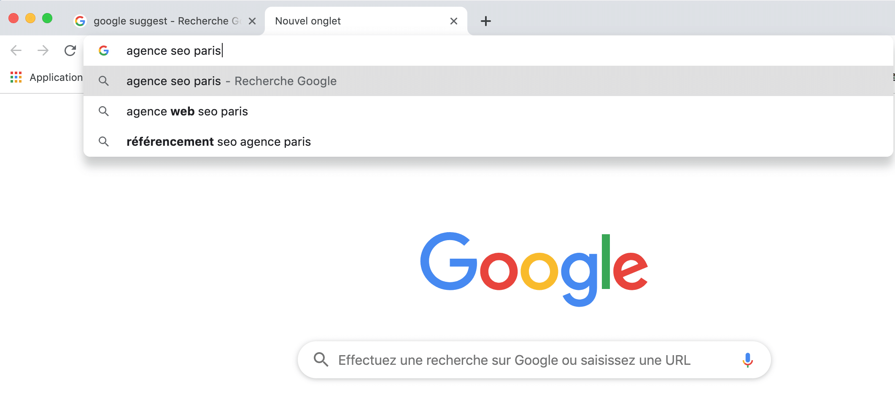Switch to the 'google suggest - Recherche' tab
The height and width of the screenshot is (412, 895).
click(x=160, y=21)
